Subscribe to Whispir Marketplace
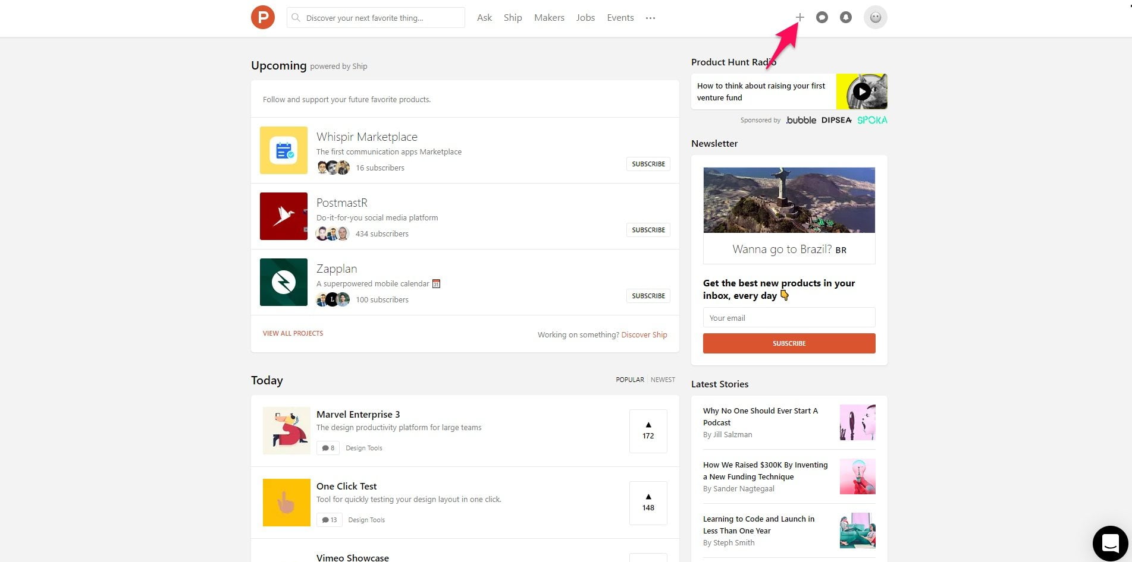Viewport: 1132px width, 562px height. point(648,164)
